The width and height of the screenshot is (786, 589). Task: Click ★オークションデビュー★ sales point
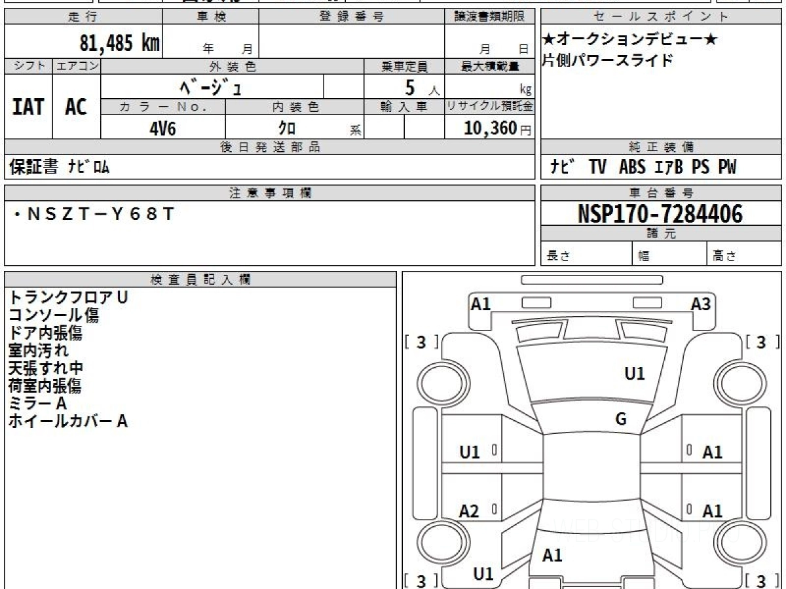coord(630,40)
